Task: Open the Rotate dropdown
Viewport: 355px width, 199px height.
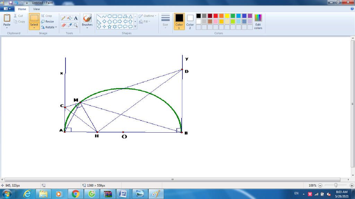Action: (49, 27)
